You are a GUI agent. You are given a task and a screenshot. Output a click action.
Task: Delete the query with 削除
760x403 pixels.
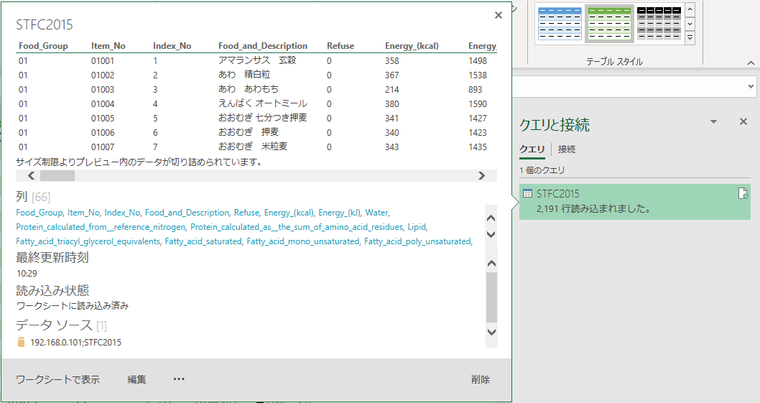point(481,379)
